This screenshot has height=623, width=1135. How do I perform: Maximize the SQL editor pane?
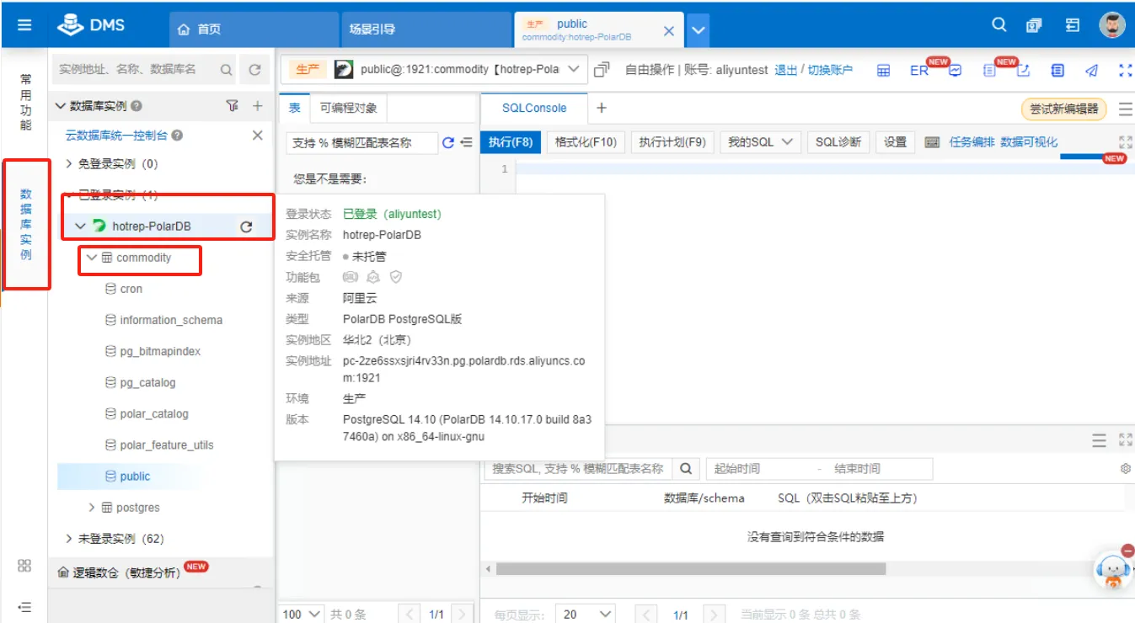[x=1125, y=142]
